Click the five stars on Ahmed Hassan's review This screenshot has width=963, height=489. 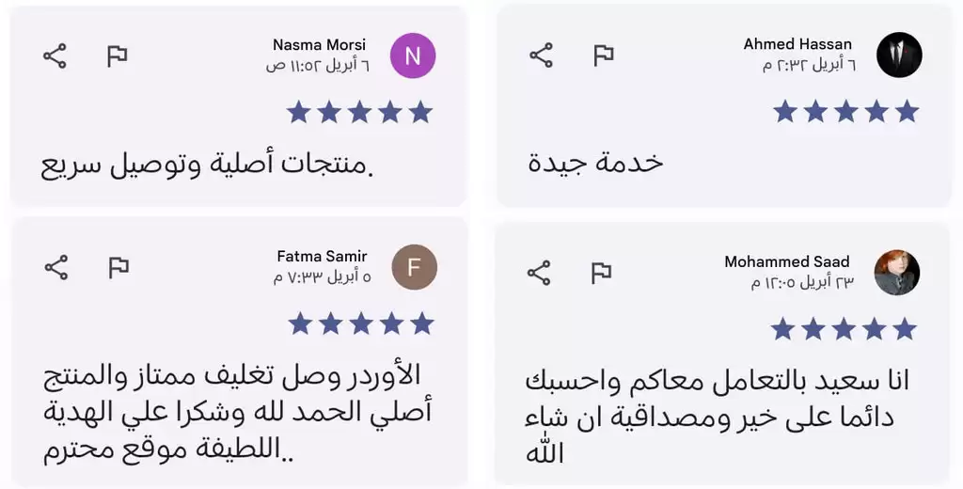[845, 112]
